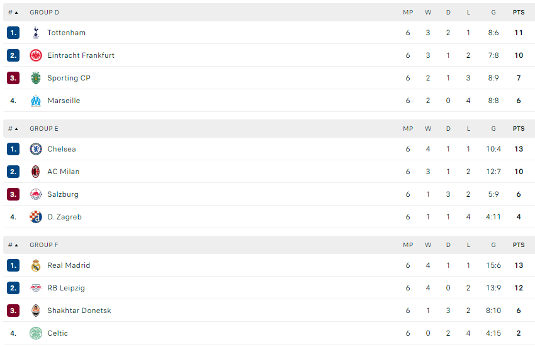The image size is (535, 347).
Task: Click the Chelsea club crest icon
Action: pos(36,149)
